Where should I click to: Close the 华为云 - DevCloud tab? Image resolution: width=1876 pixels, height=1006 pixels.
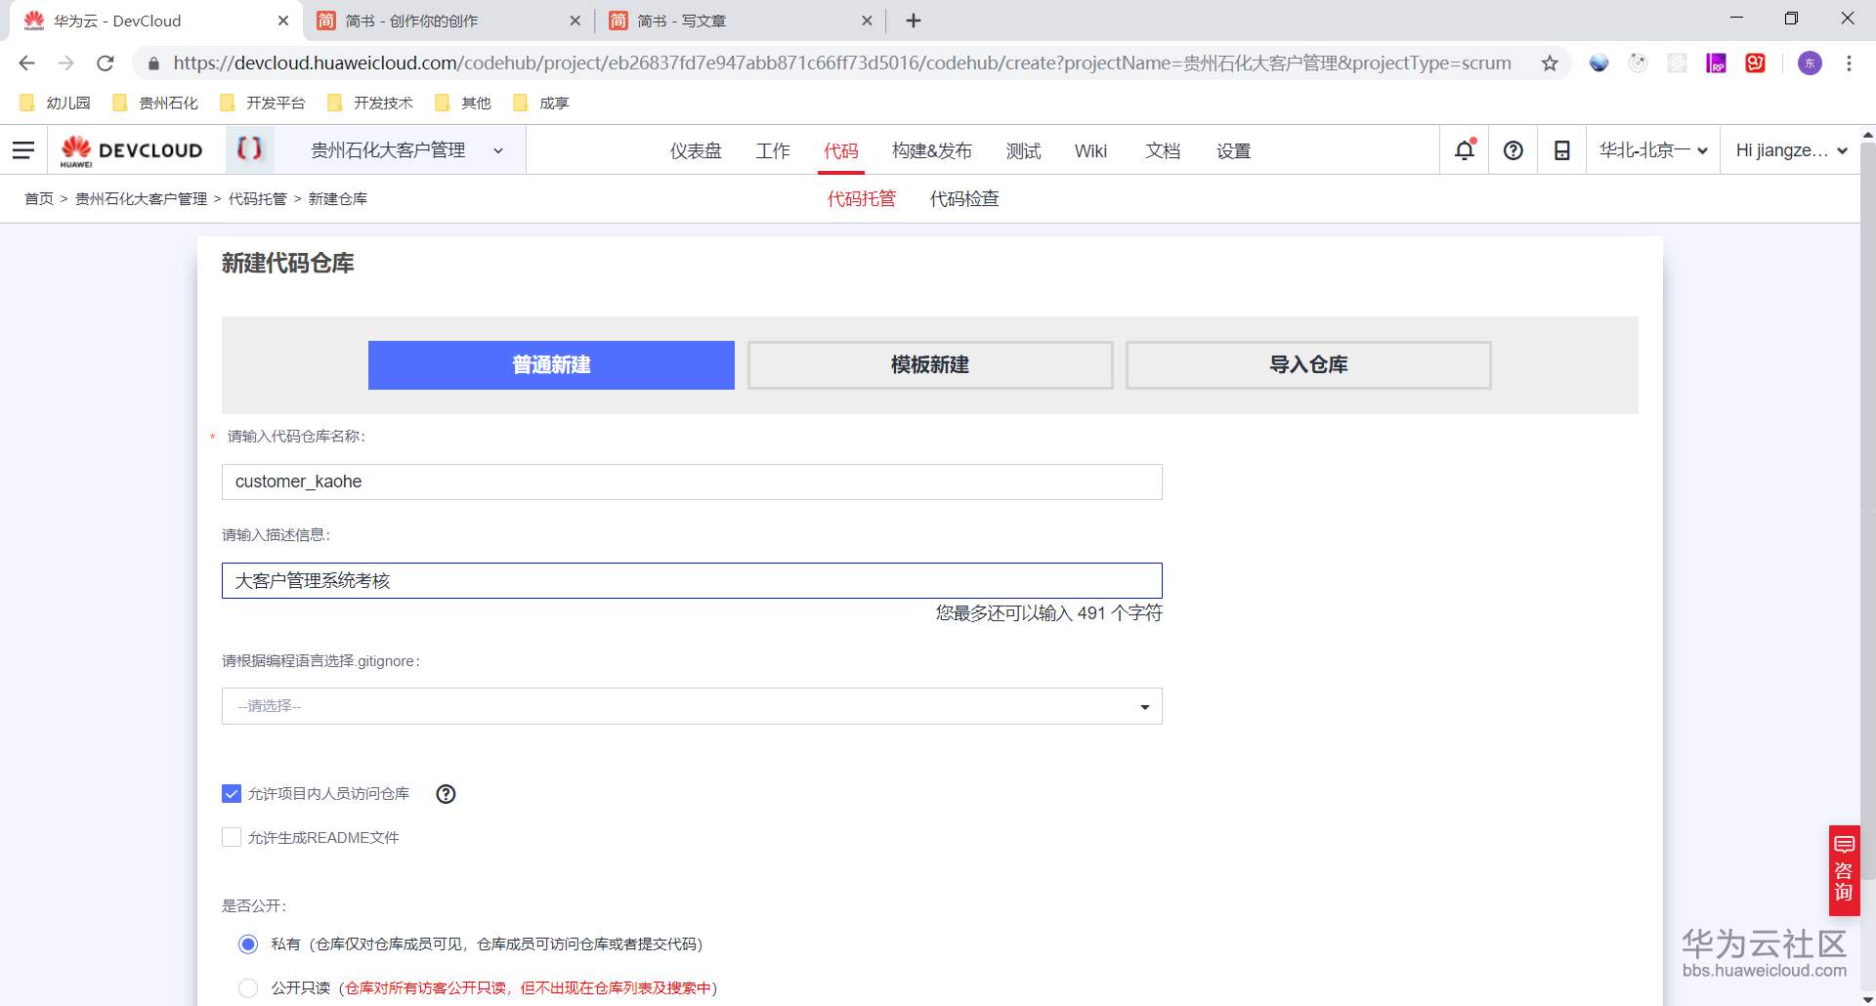283,21
